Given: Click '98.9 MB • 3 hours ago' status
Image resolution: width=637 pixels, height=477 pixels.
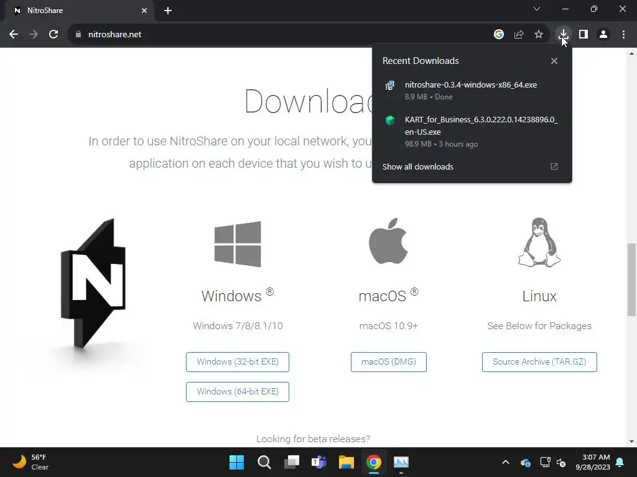Looking at the screenshot, I should coord(441,144).
